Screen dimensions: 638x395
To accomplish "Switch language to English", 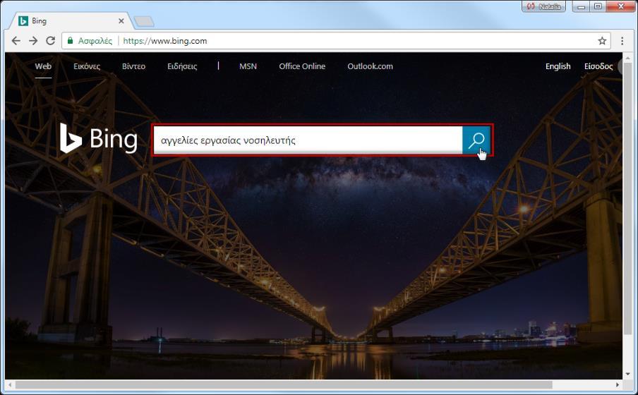I will point(558,66).
